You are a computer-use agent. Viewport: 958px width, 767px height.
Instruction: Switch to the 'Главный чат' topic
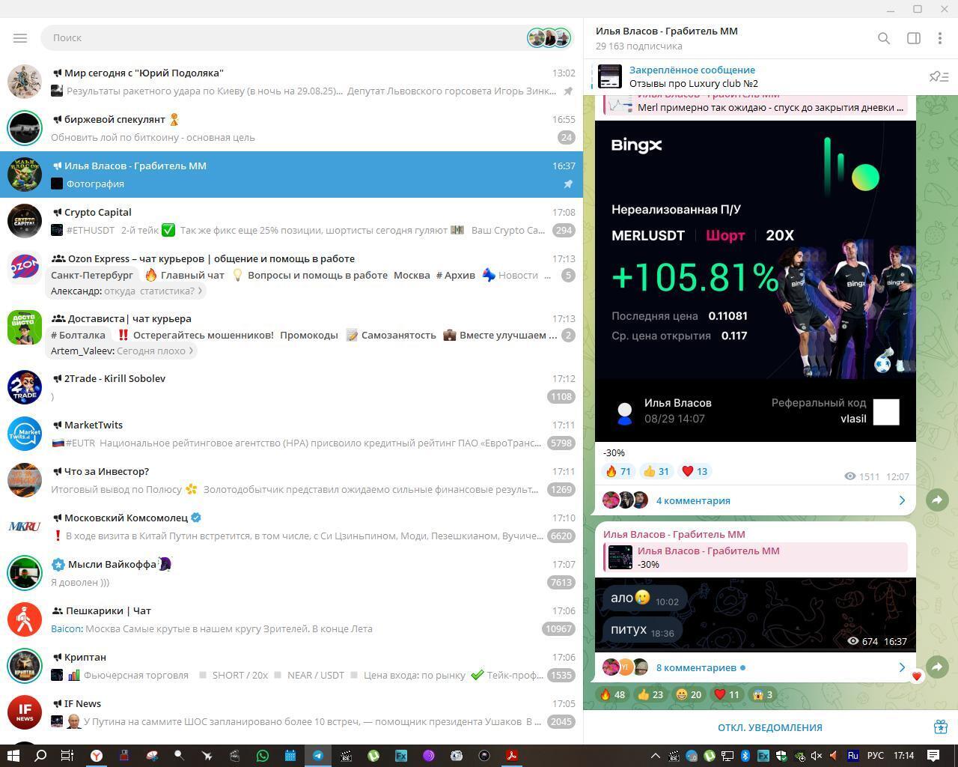185,275
